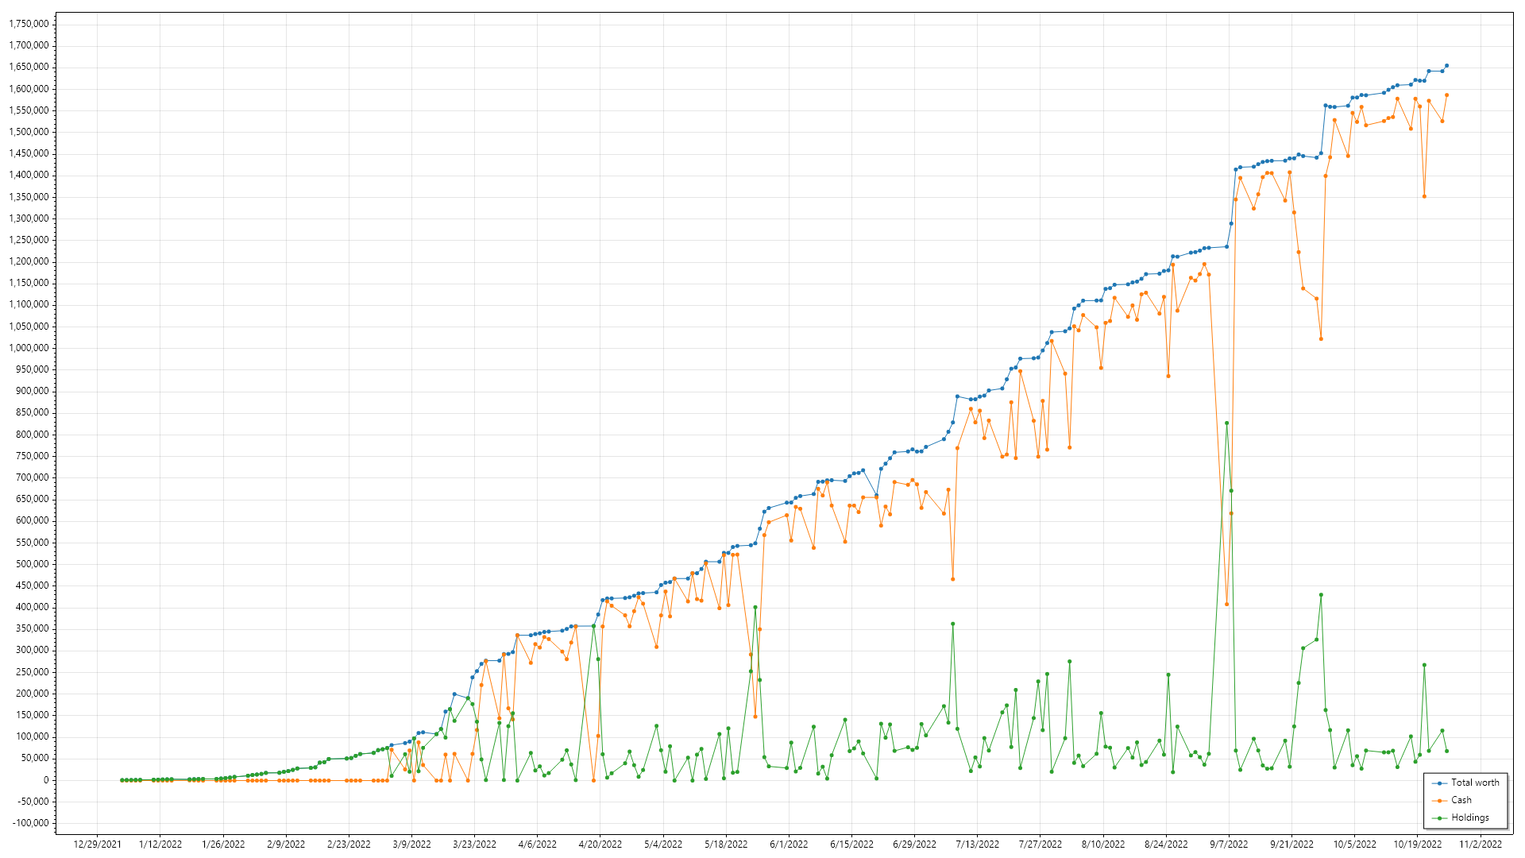Select the green Holdings legend marker
This screenshot has height=858, width=1525.
pyautogui.click(x=1439, y=818)
